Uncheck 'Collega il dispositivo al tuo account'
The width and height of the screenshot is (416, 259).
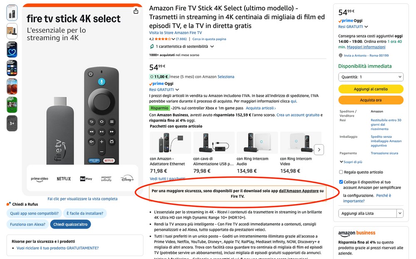pyautogui.click(x=341, y=182)
